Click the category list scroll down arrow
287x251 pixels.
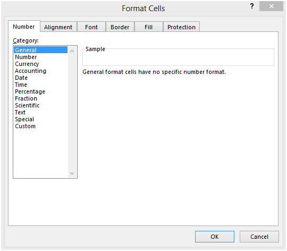(x=72, y=173)
